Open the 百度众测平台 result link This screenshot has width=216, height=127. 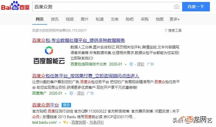[46, 105]
